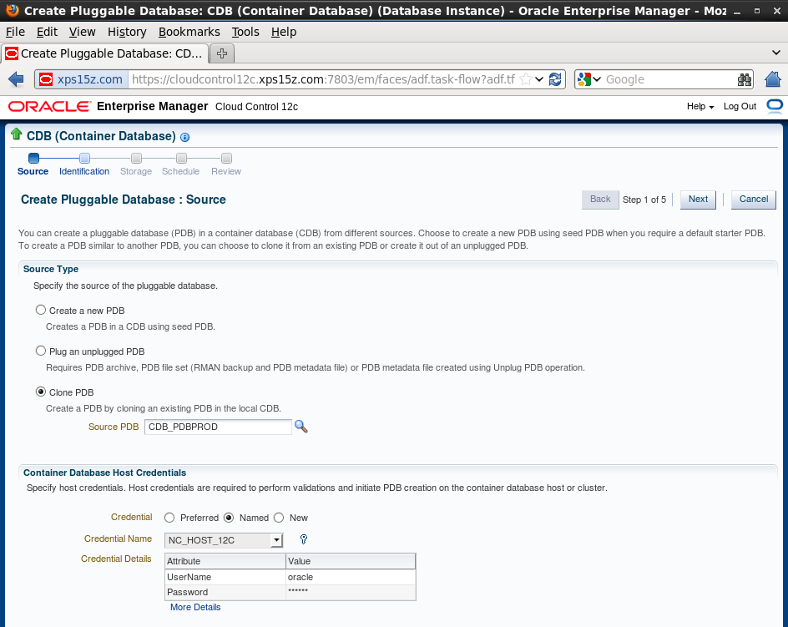Select Plug an unplugged PDB option

[x=41, y=351]
